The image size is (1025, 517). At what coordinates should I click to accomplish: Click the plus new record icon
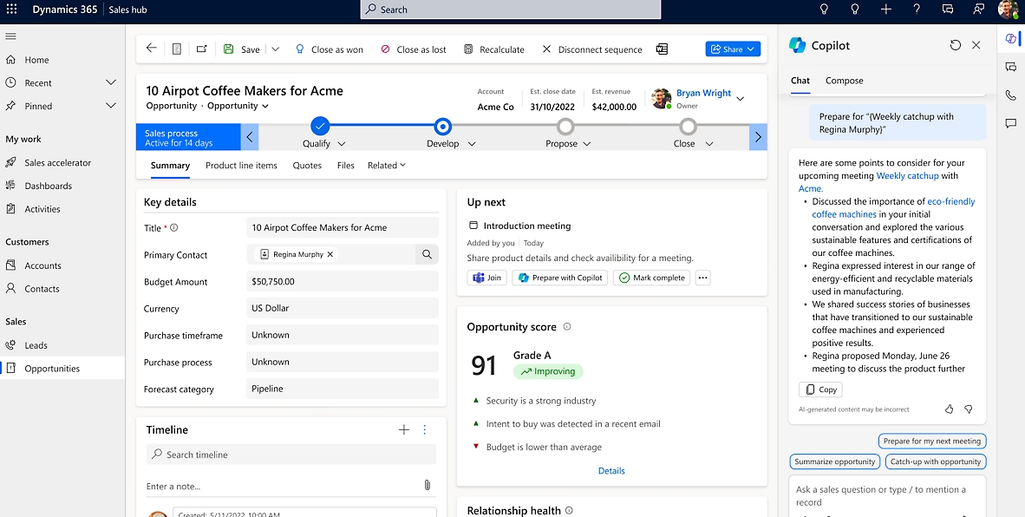885,10
